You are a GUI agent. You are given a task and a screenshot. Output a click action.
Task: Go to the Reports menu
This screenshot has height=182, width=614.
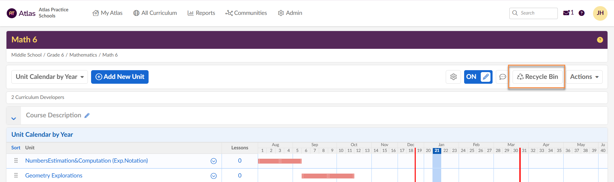pos(201,13)
